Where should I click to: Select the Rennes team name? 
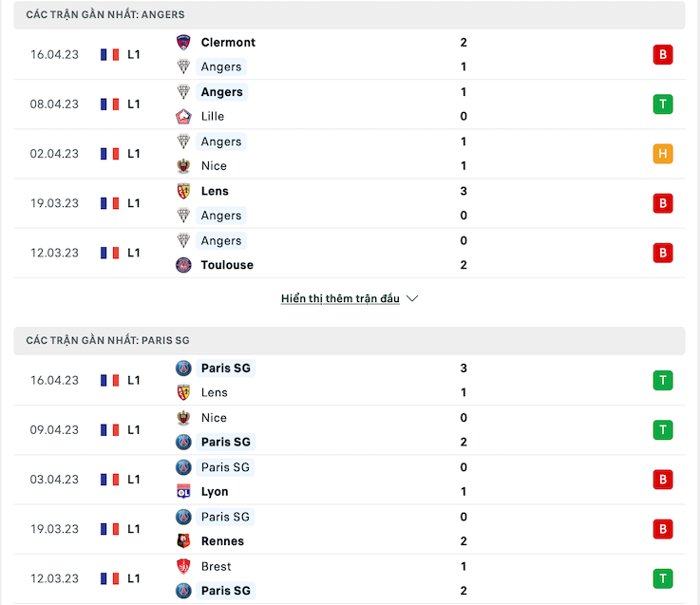(x=222, y=541)
